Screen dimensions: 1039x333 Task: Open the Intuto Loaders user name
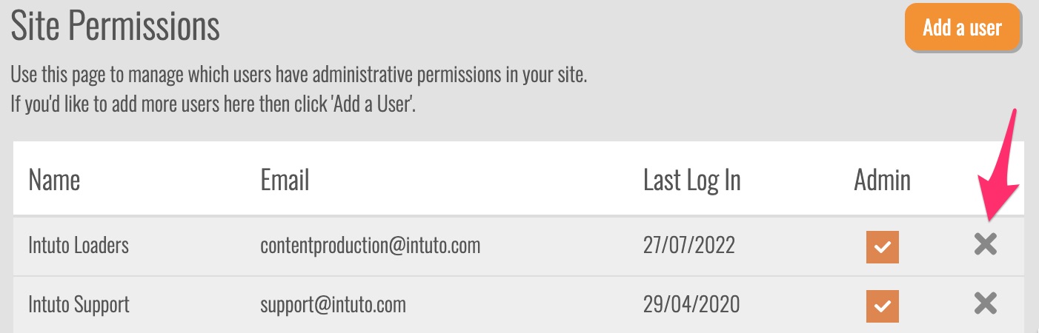79,246
